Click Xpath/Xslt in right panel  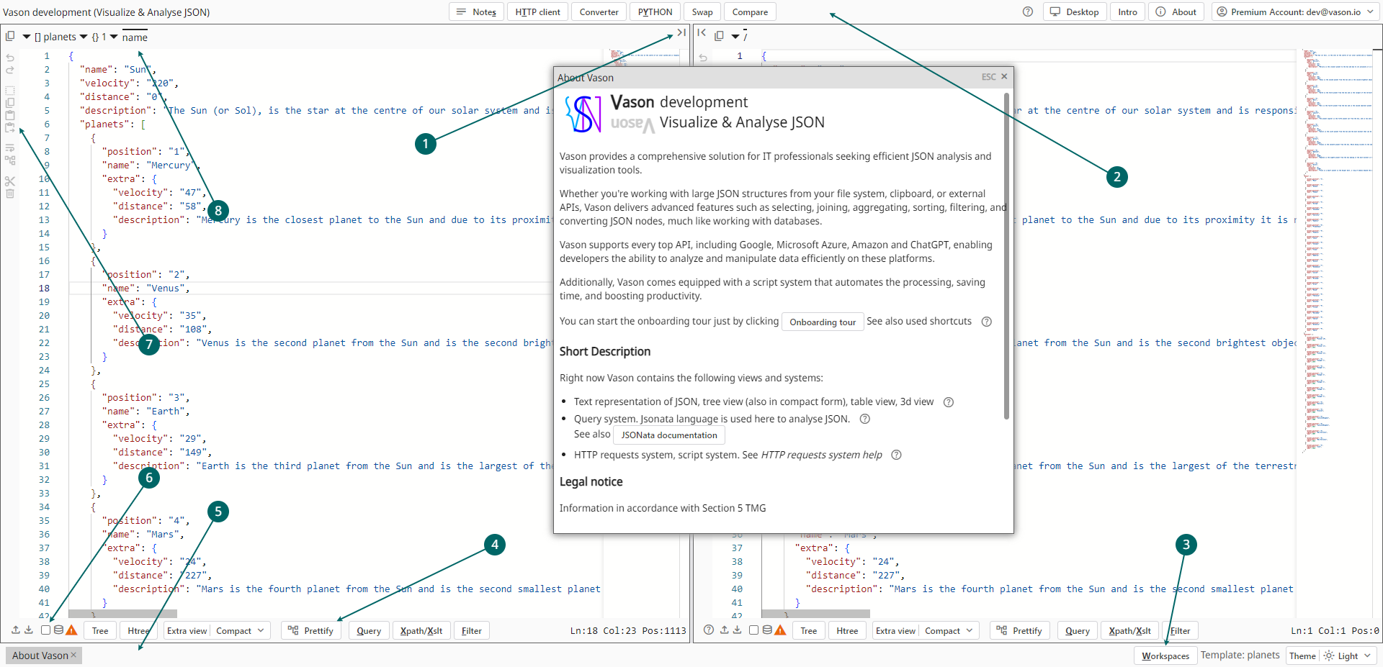(1129, 630)
